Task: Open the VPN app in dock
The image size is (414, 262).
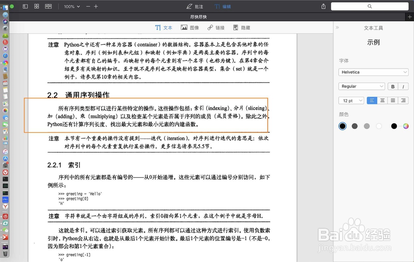Action: point(5,200)
